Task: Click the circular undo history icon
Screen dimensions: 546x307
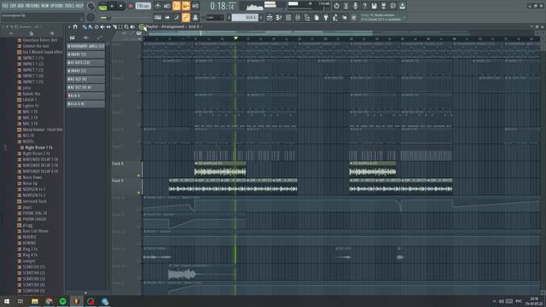Action: (x=336, y=6)
